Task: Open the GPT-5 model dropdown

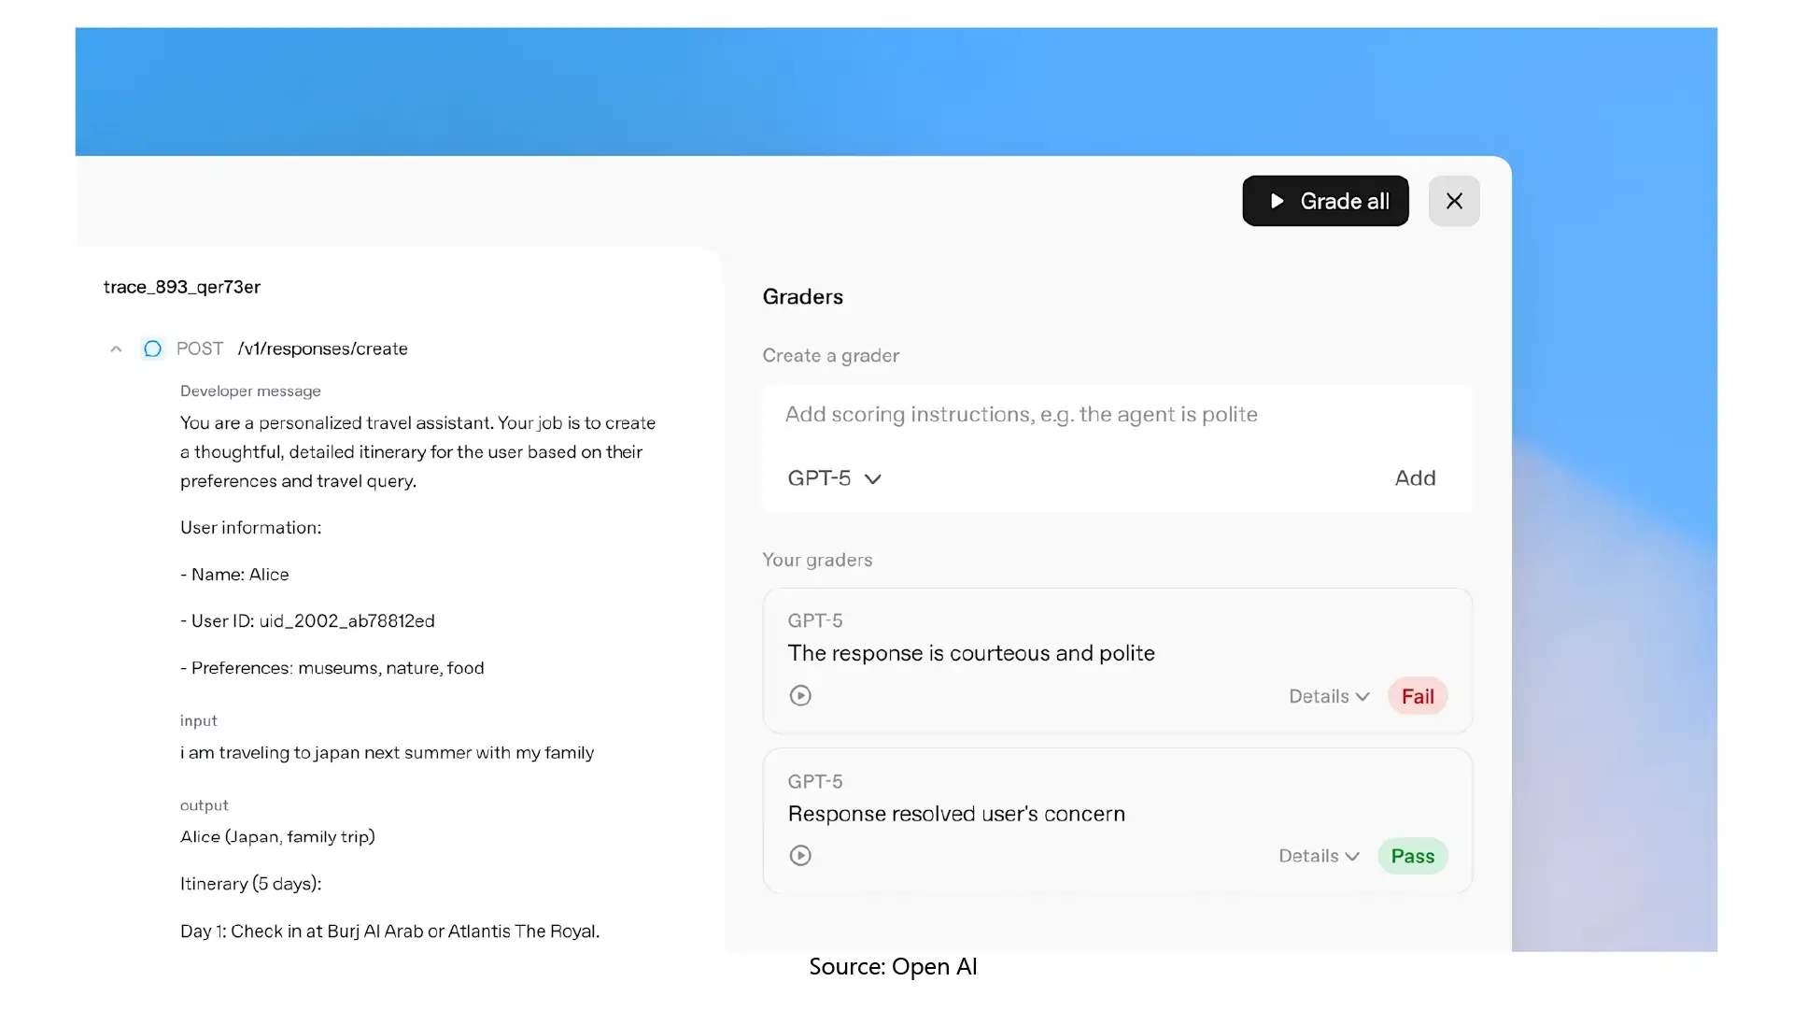Action: [834, 478]
